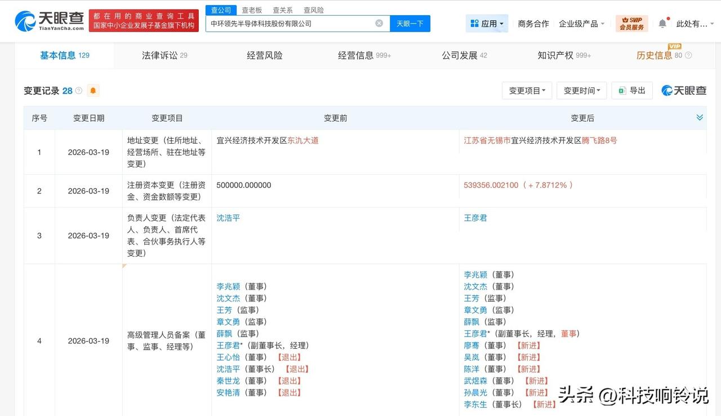721x416 pixels.
Task: Click the 注册资本变更 item cell
Action: tap(167, 191)
